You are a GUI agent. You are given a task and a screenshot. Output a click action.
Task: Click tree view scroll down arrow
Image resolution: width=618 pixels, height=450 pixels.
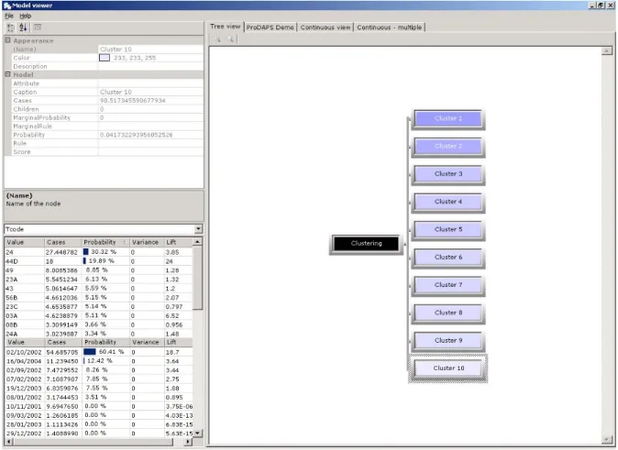607,440
